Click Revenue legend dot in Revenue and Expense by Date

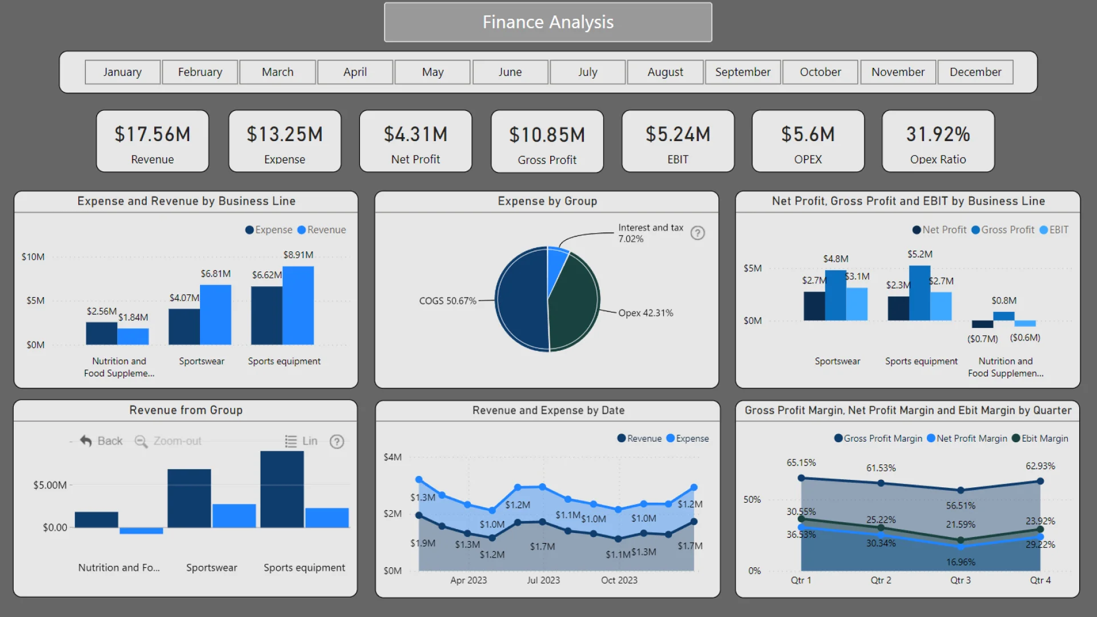(x=622, y=438)
